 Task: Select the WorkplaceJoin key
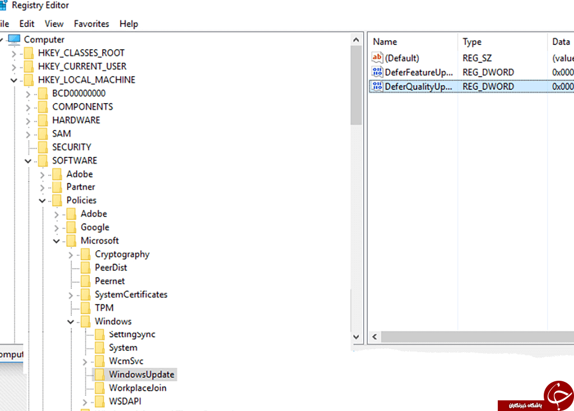click(x=138, y=388)
